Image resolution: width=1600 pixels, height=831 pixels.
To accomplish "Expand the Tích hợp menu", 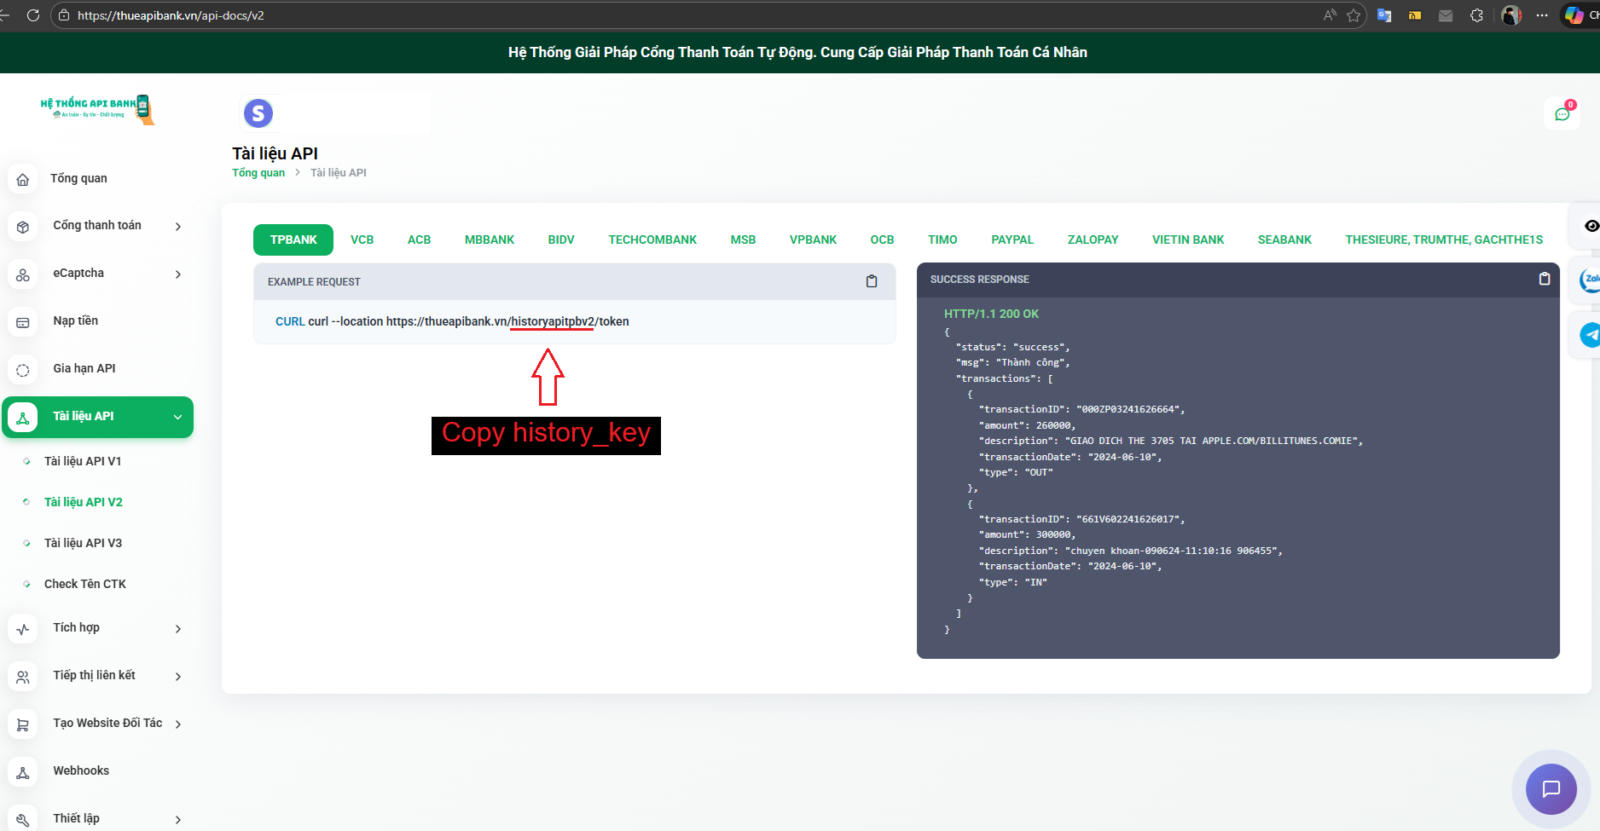I will point(178,628).
